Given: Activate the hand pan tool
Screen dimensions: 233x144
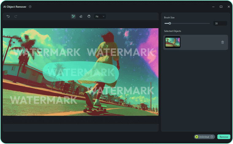Looking at the screenshot, I should 89,16.
